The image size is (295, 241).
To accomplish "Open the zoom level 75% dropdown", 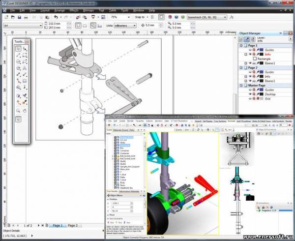I will click(129, 17).
